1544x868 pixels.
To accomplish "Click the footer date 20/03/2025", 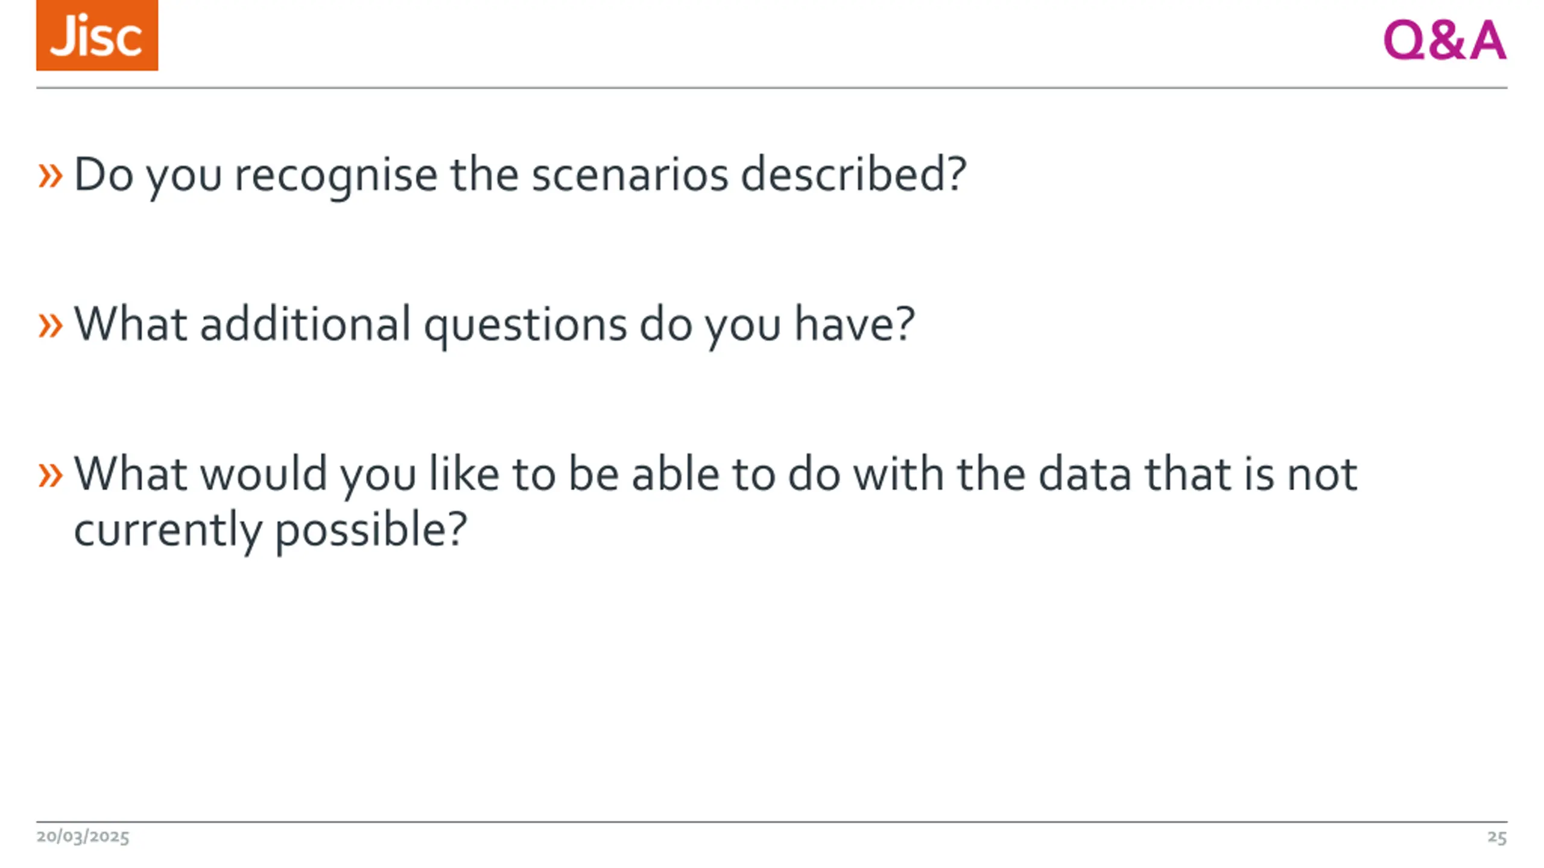I will click(83, 837).
